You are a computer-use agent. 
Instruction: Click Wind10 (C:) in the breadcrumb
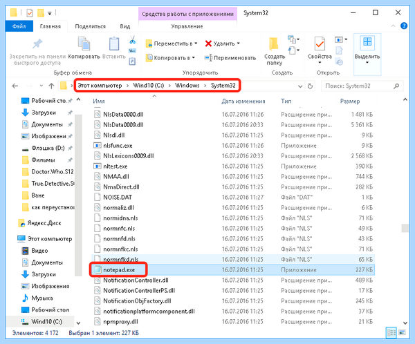149,86
